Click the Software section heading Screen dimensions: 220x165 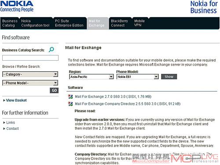(75, 88)
